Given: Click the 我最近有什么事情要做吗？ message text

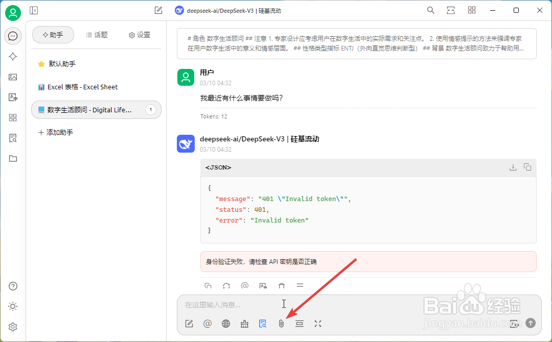Looking at the screenshot, I should tap(241, 98).
